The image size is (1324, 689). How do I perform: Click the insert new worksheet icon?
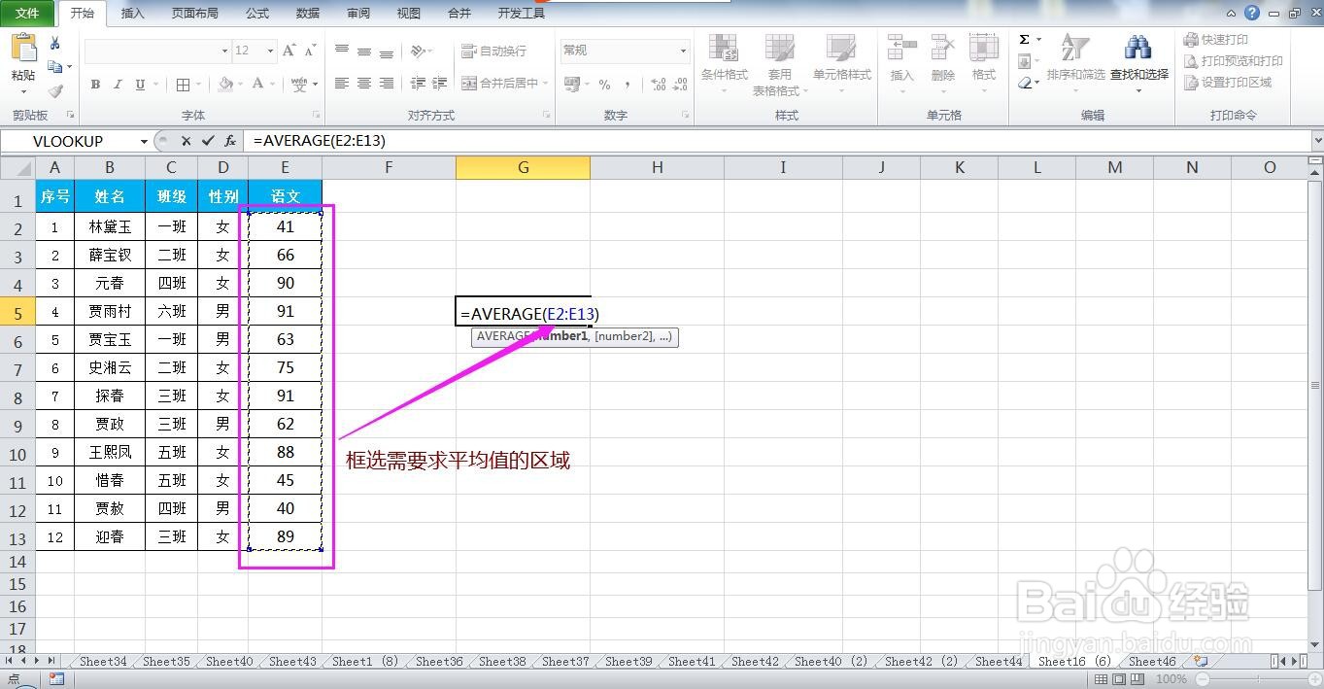click(x=1202, y=661)
